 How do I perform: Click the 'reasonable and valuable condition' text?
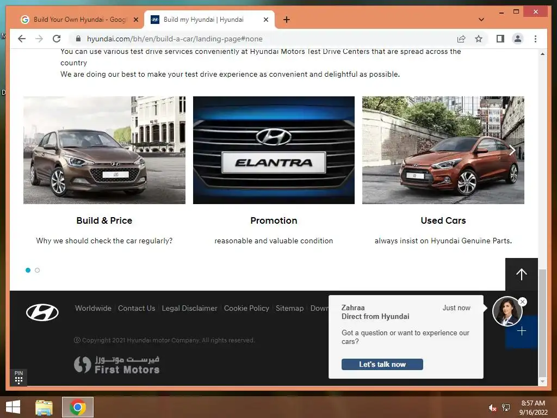click(x=274, y=241)
